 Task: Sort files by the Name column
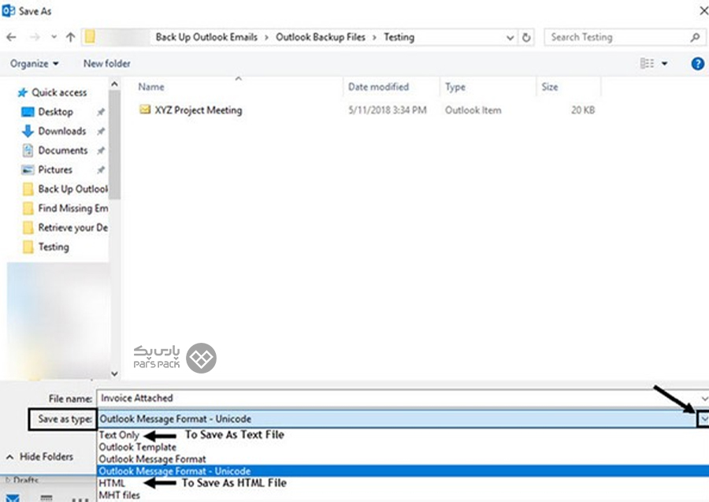151,87
